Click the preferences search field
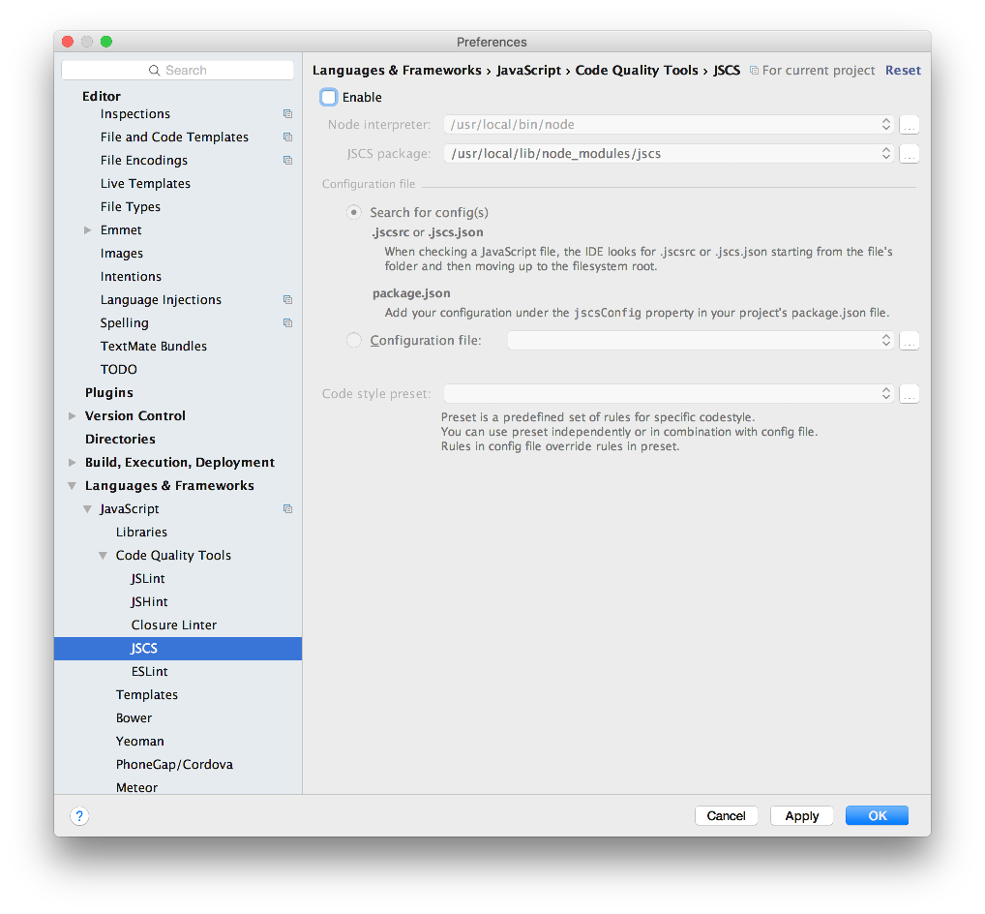 click(x=178, y=71)
